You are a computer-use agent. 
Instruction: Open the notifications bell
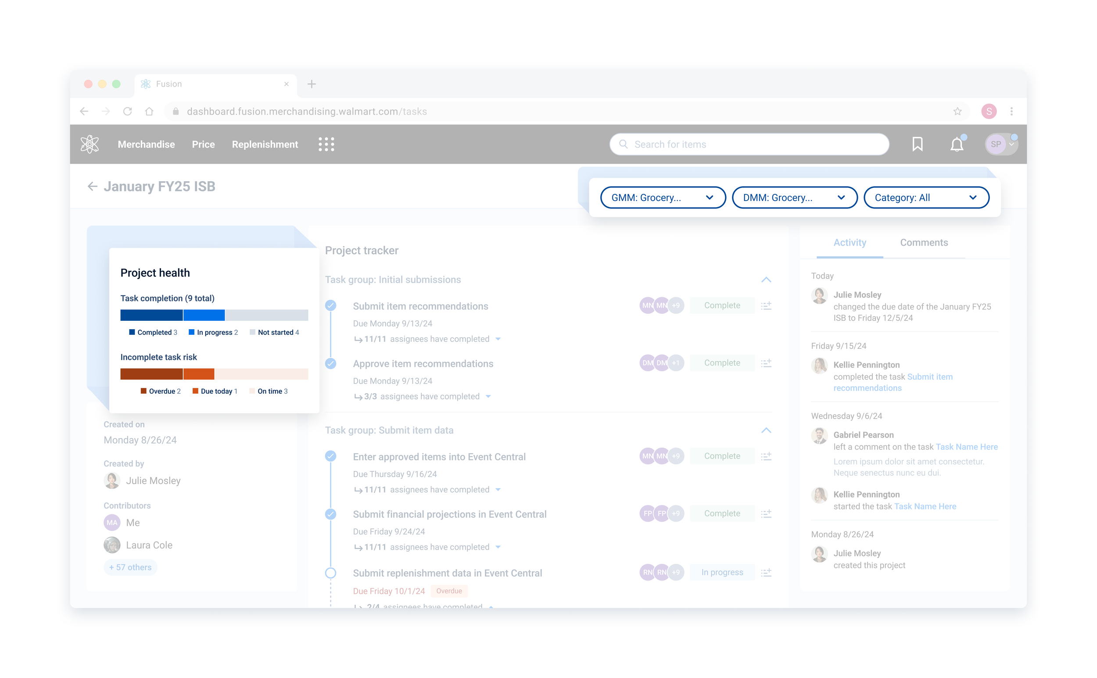(956, 144)
